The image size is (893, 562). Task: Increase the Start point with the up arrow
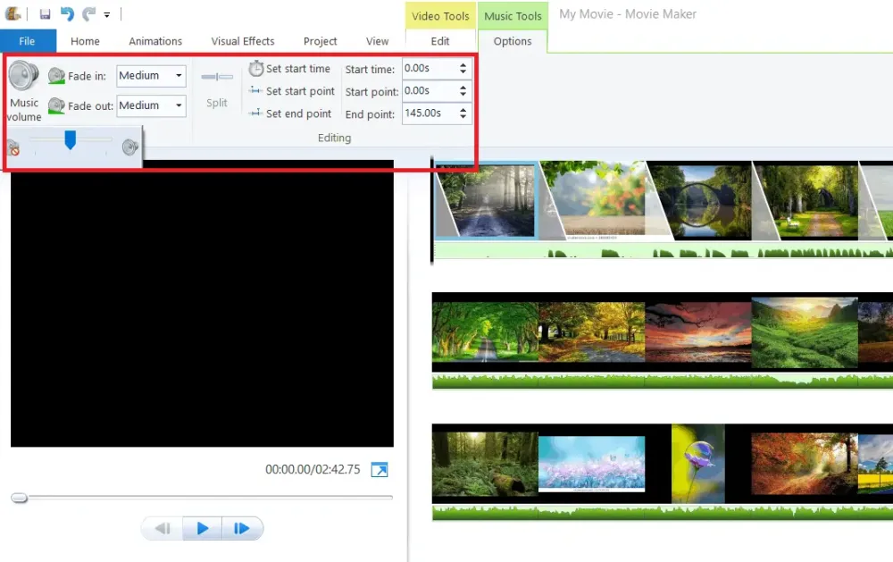click(x=463, y=88)
